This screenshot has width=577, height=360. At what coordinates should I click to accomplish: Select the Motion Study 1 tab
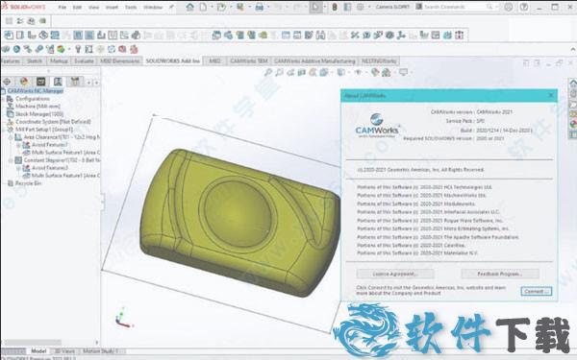tap(100, 351)
